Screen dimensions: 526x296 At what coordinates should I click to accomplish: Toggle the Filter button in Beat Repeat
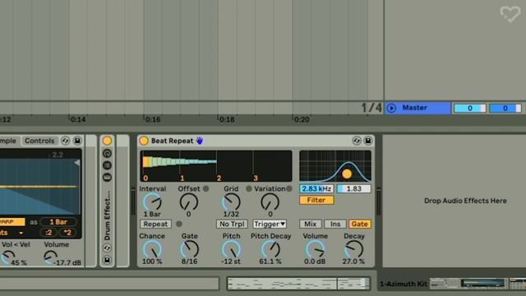pyautogui.click(x=316, y=200)
